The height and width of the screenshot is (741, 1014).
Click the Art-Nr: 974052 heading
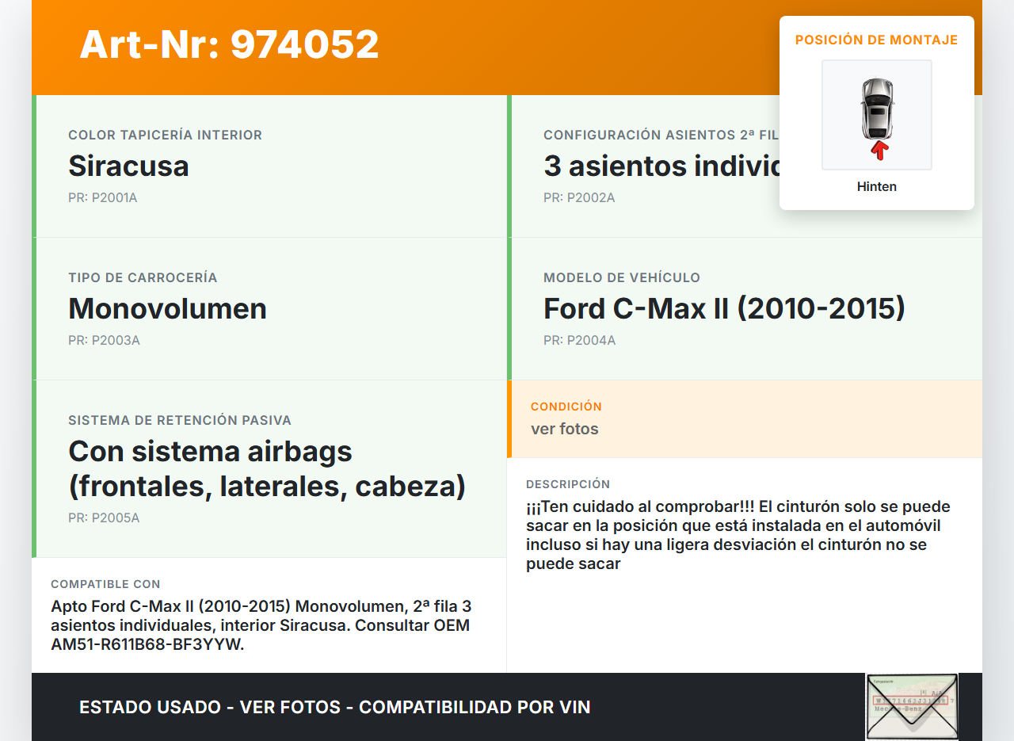coord(229,44)
